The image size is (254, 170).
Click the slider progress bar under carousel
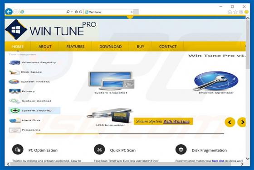130,134
